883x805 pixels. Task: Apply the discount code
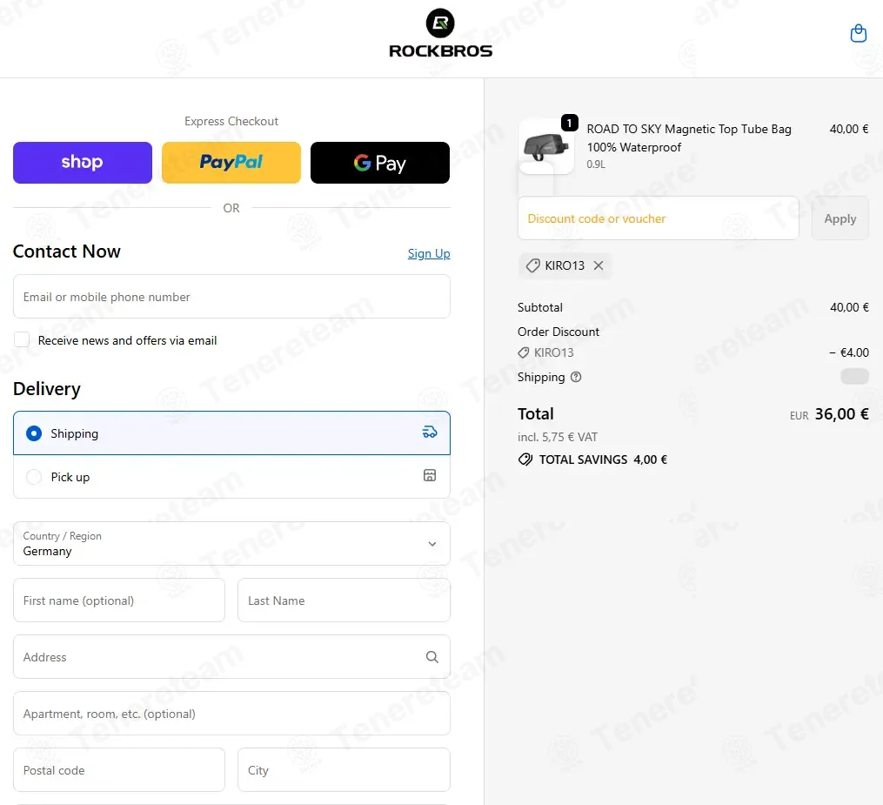pos(840,218)
